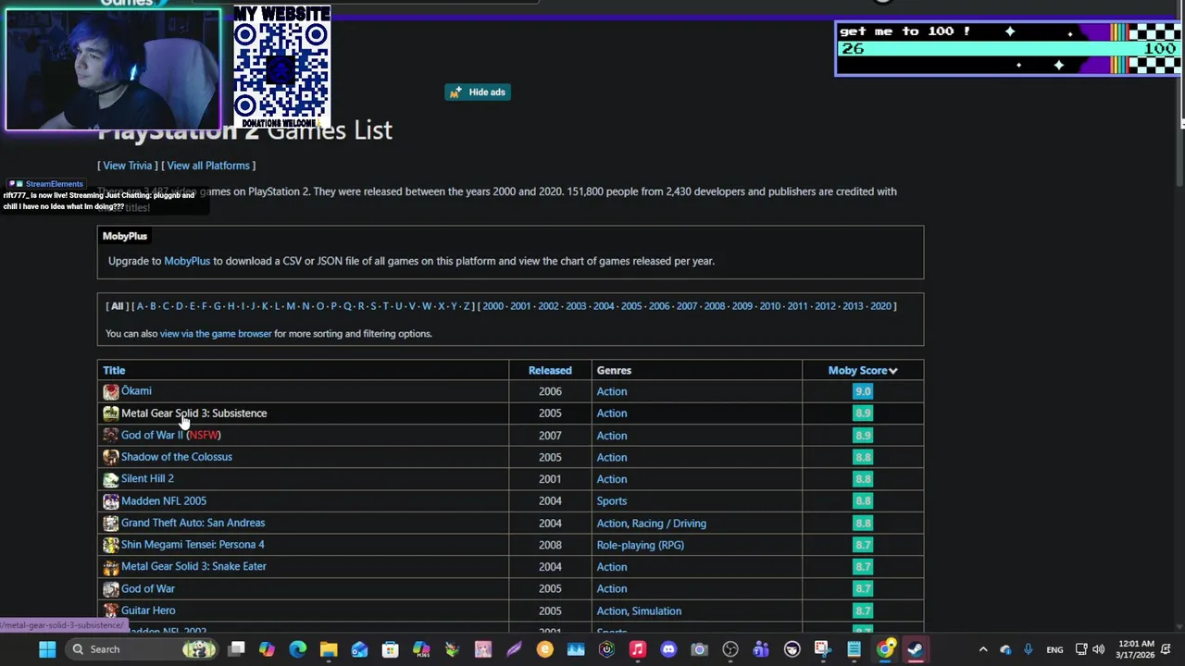Viewport: 1185px width, 666px height.
Task: Click Simulation genre in Guitar Hero row
Action: coord(657,610)
